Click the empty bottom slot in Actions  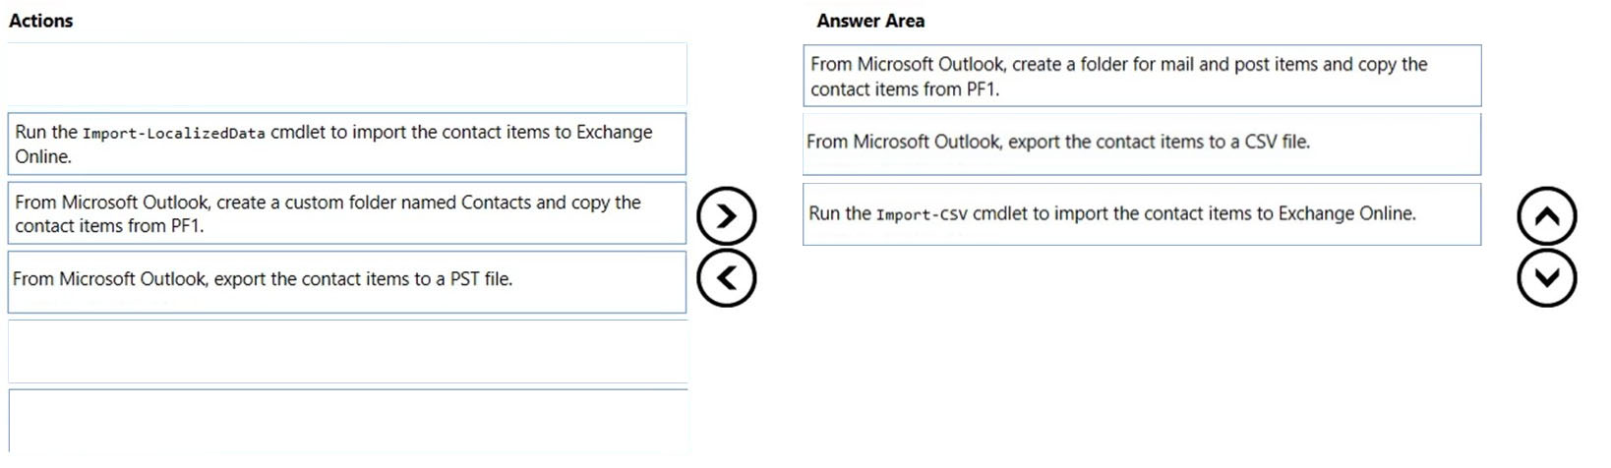pyautogui.click(x=347, y=421)
